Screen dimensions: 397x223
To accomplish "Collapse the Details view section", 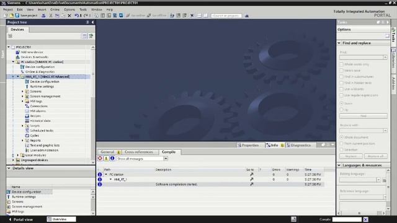I will [x=9, y=168].
